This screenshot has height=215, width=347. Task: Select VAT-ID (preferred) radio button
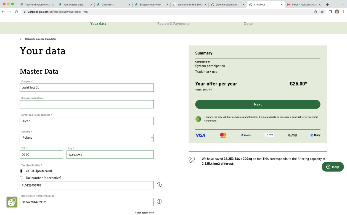[x=22, y=171]
